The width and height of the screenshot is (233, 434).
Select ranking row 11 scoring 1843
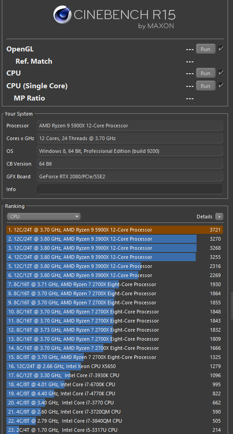click(115, 321)
